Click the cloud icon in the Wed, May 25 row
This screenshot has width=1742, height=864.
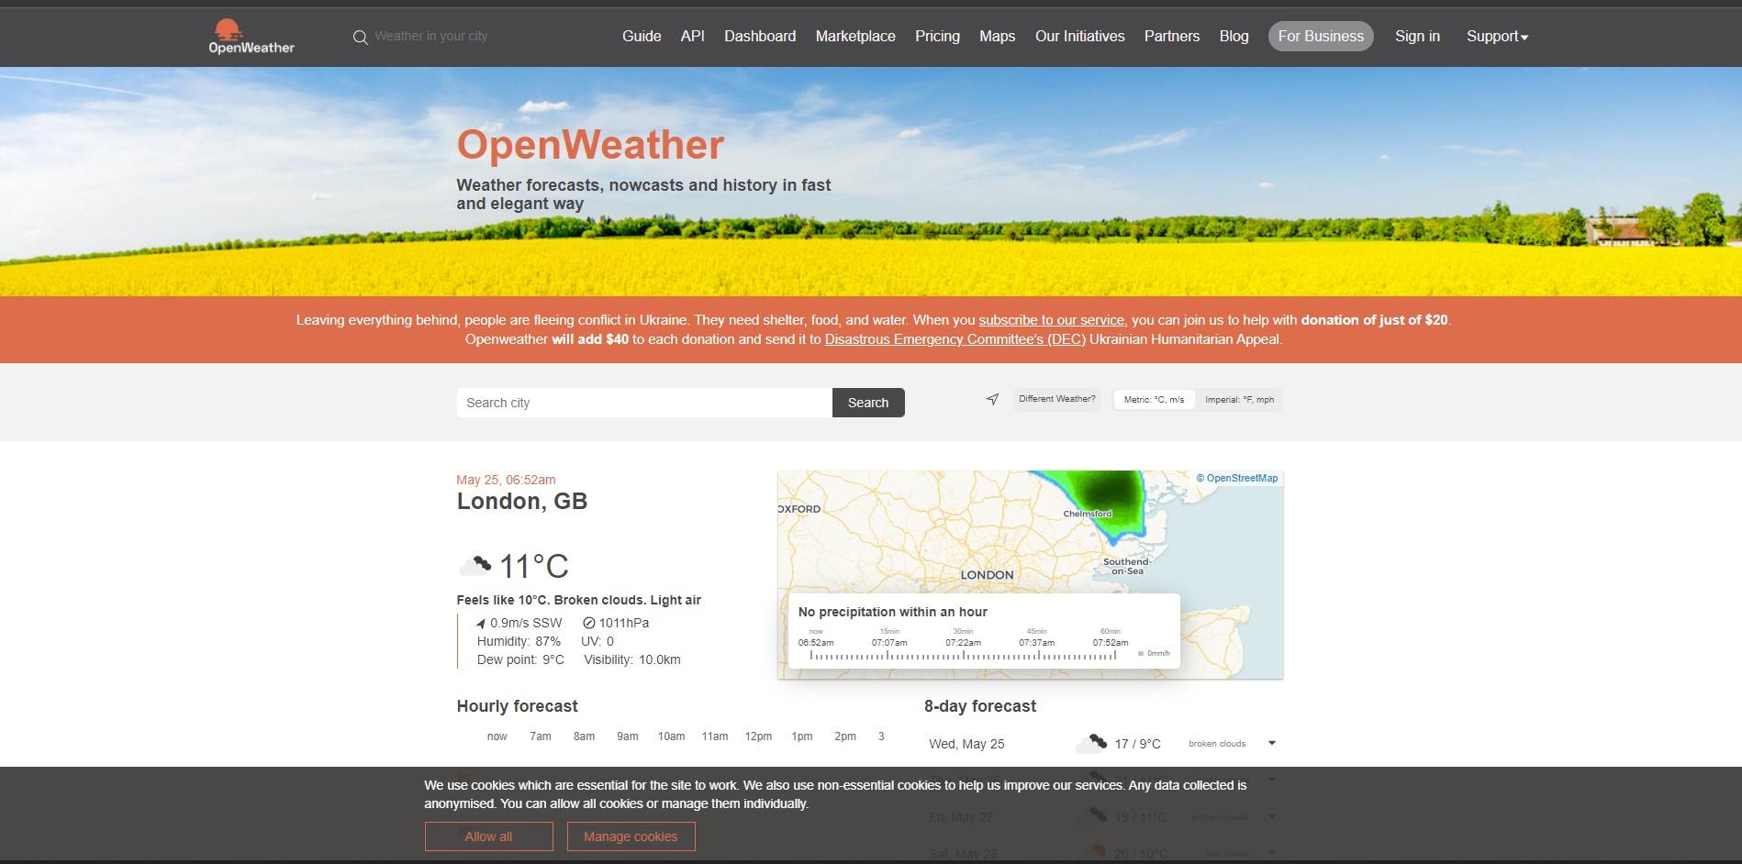point(1092,743)
